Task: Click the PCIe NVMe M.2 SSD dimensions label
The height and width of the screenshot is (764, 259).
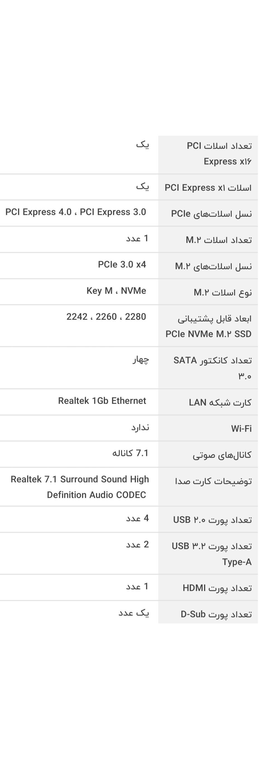Action: [208, 326]
